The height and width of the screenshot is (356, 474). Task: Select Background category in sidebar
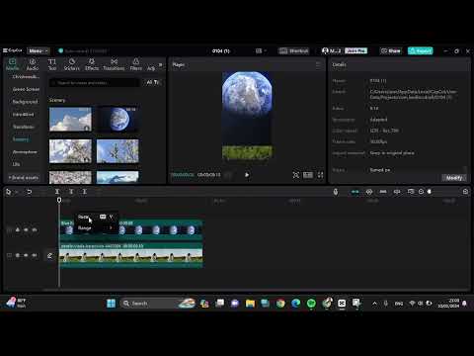(25, 102)
